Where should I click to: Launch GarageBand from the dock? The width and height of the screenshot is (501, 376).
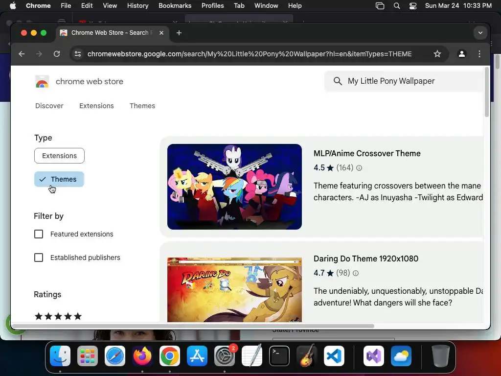pos(307,356)
